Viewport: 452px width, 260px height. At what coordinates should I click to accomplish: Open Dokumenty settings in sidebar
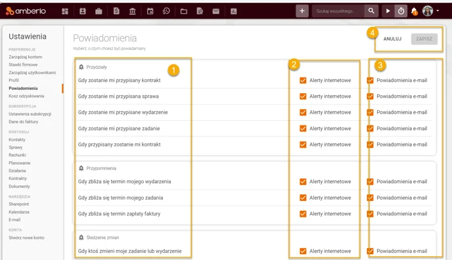pyautogui.click(x=19, y=186)
